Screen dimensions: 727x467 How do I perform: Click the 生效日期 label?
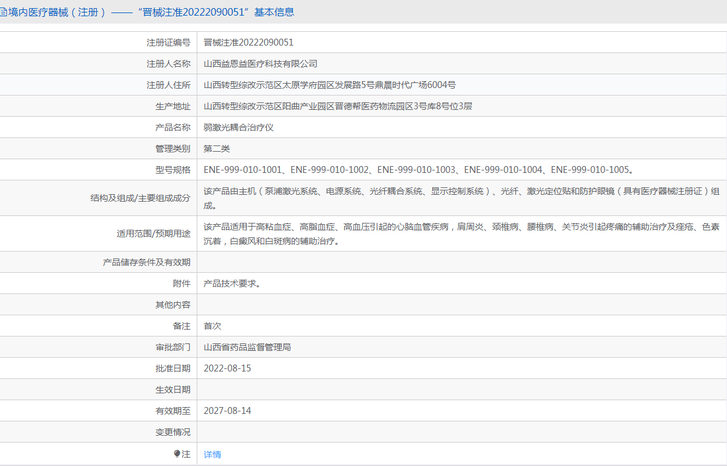[x=173, y=390]
